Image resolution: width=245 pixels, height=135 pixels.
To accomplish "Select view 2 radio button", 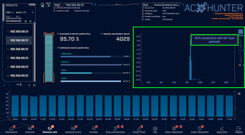I will click(240, 65).
